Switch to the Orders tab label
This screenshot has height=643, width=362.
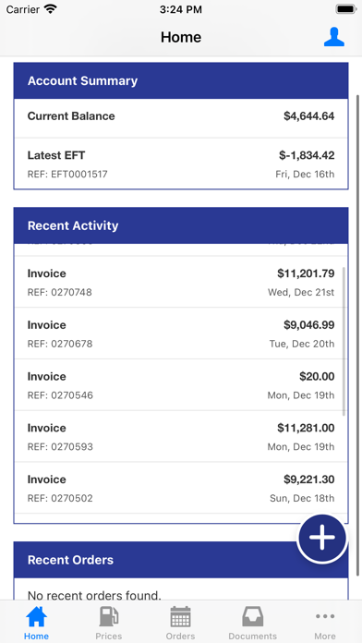pos(180,636)
